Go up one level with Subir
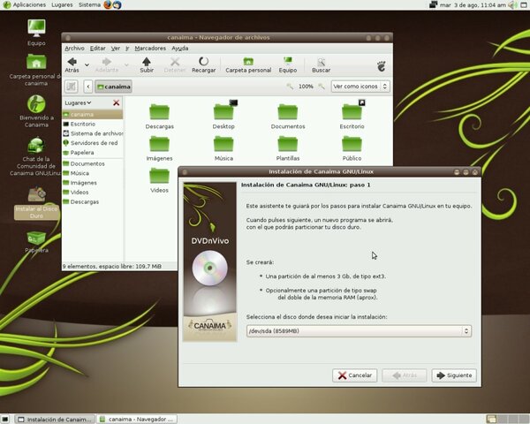The height and width of the screenshot is (424, 530). point(147,64)
